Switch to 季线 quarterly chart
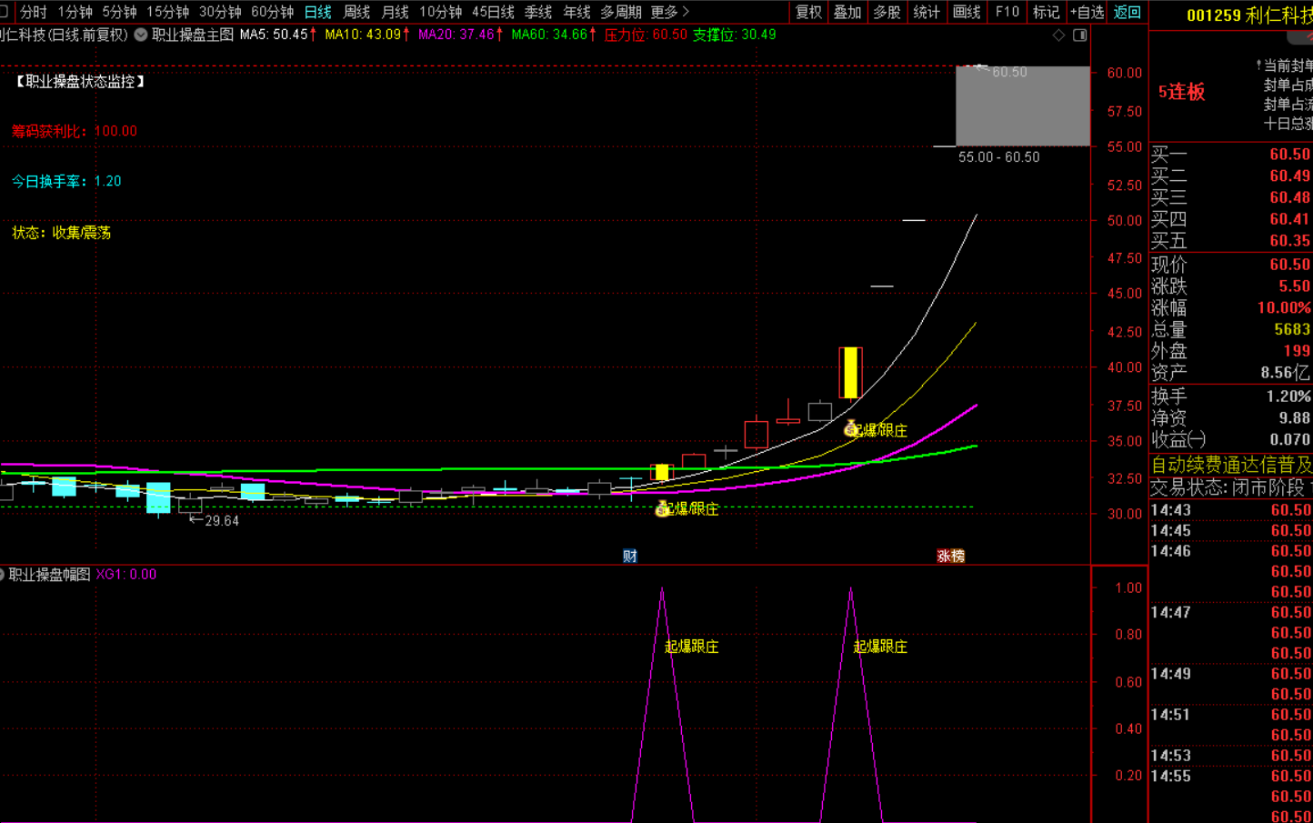The image size is (1313, 823). click(x=538, y=12)
